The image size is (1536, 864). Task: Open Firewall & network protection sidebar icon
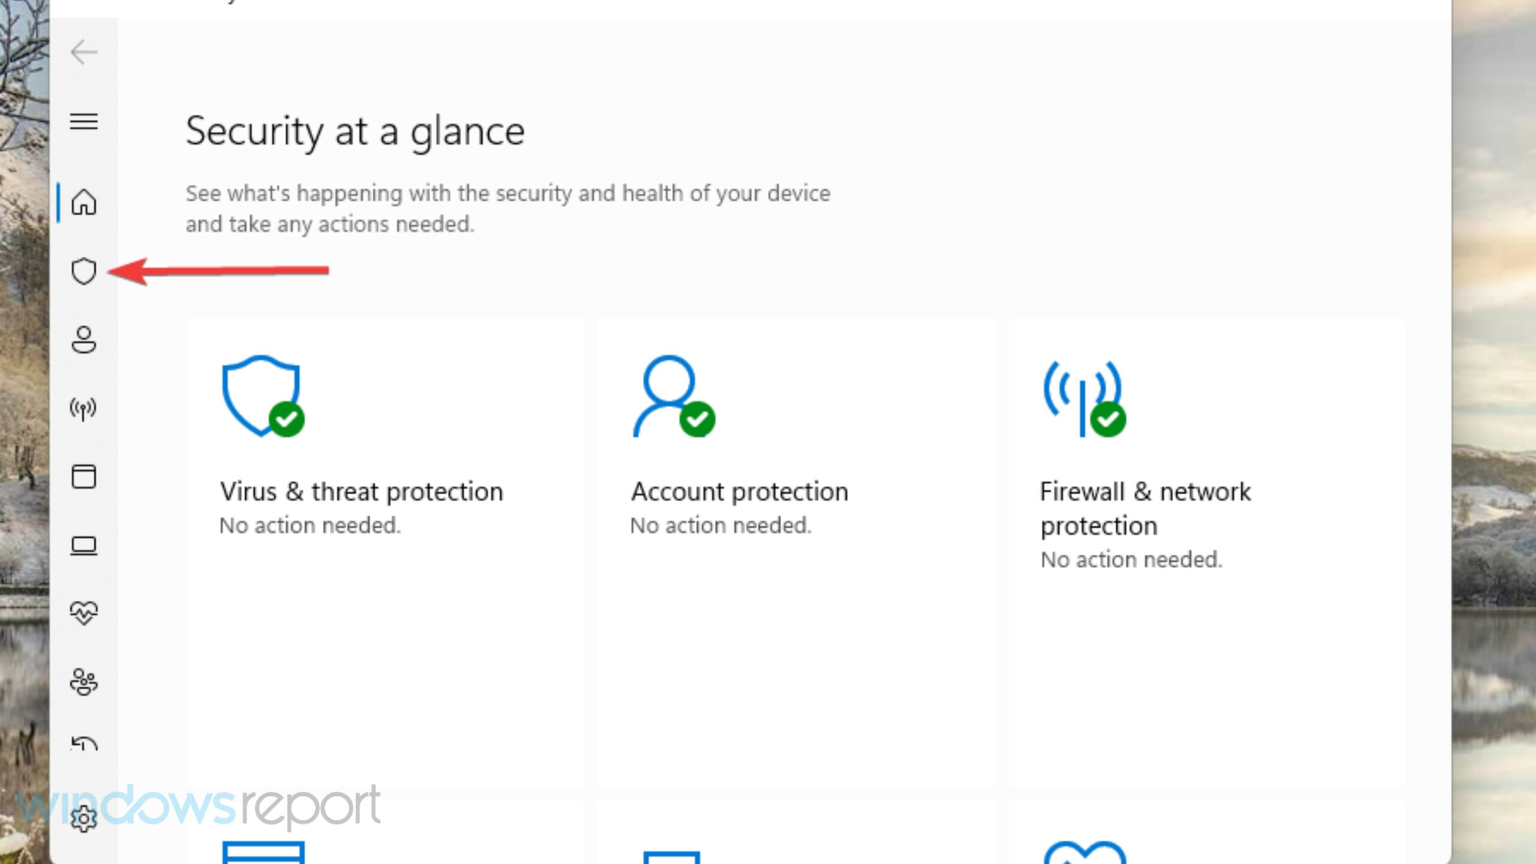pos(83,409)
